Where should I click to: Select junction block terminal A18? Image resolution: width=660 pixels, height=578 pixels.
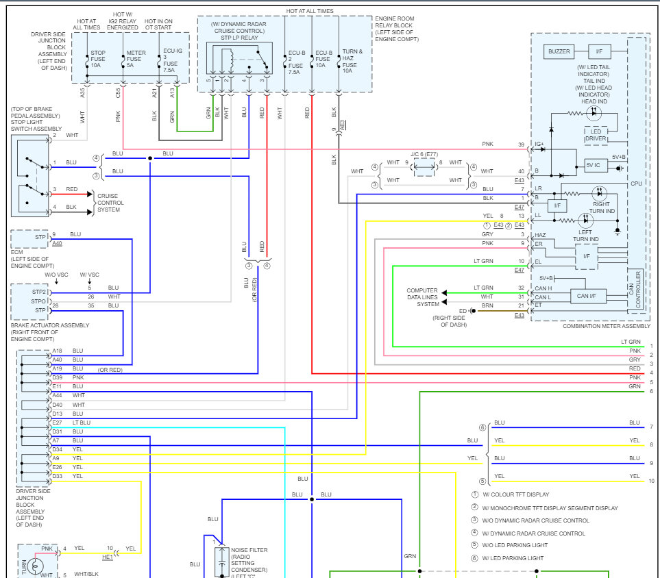[x=57, y=351]
